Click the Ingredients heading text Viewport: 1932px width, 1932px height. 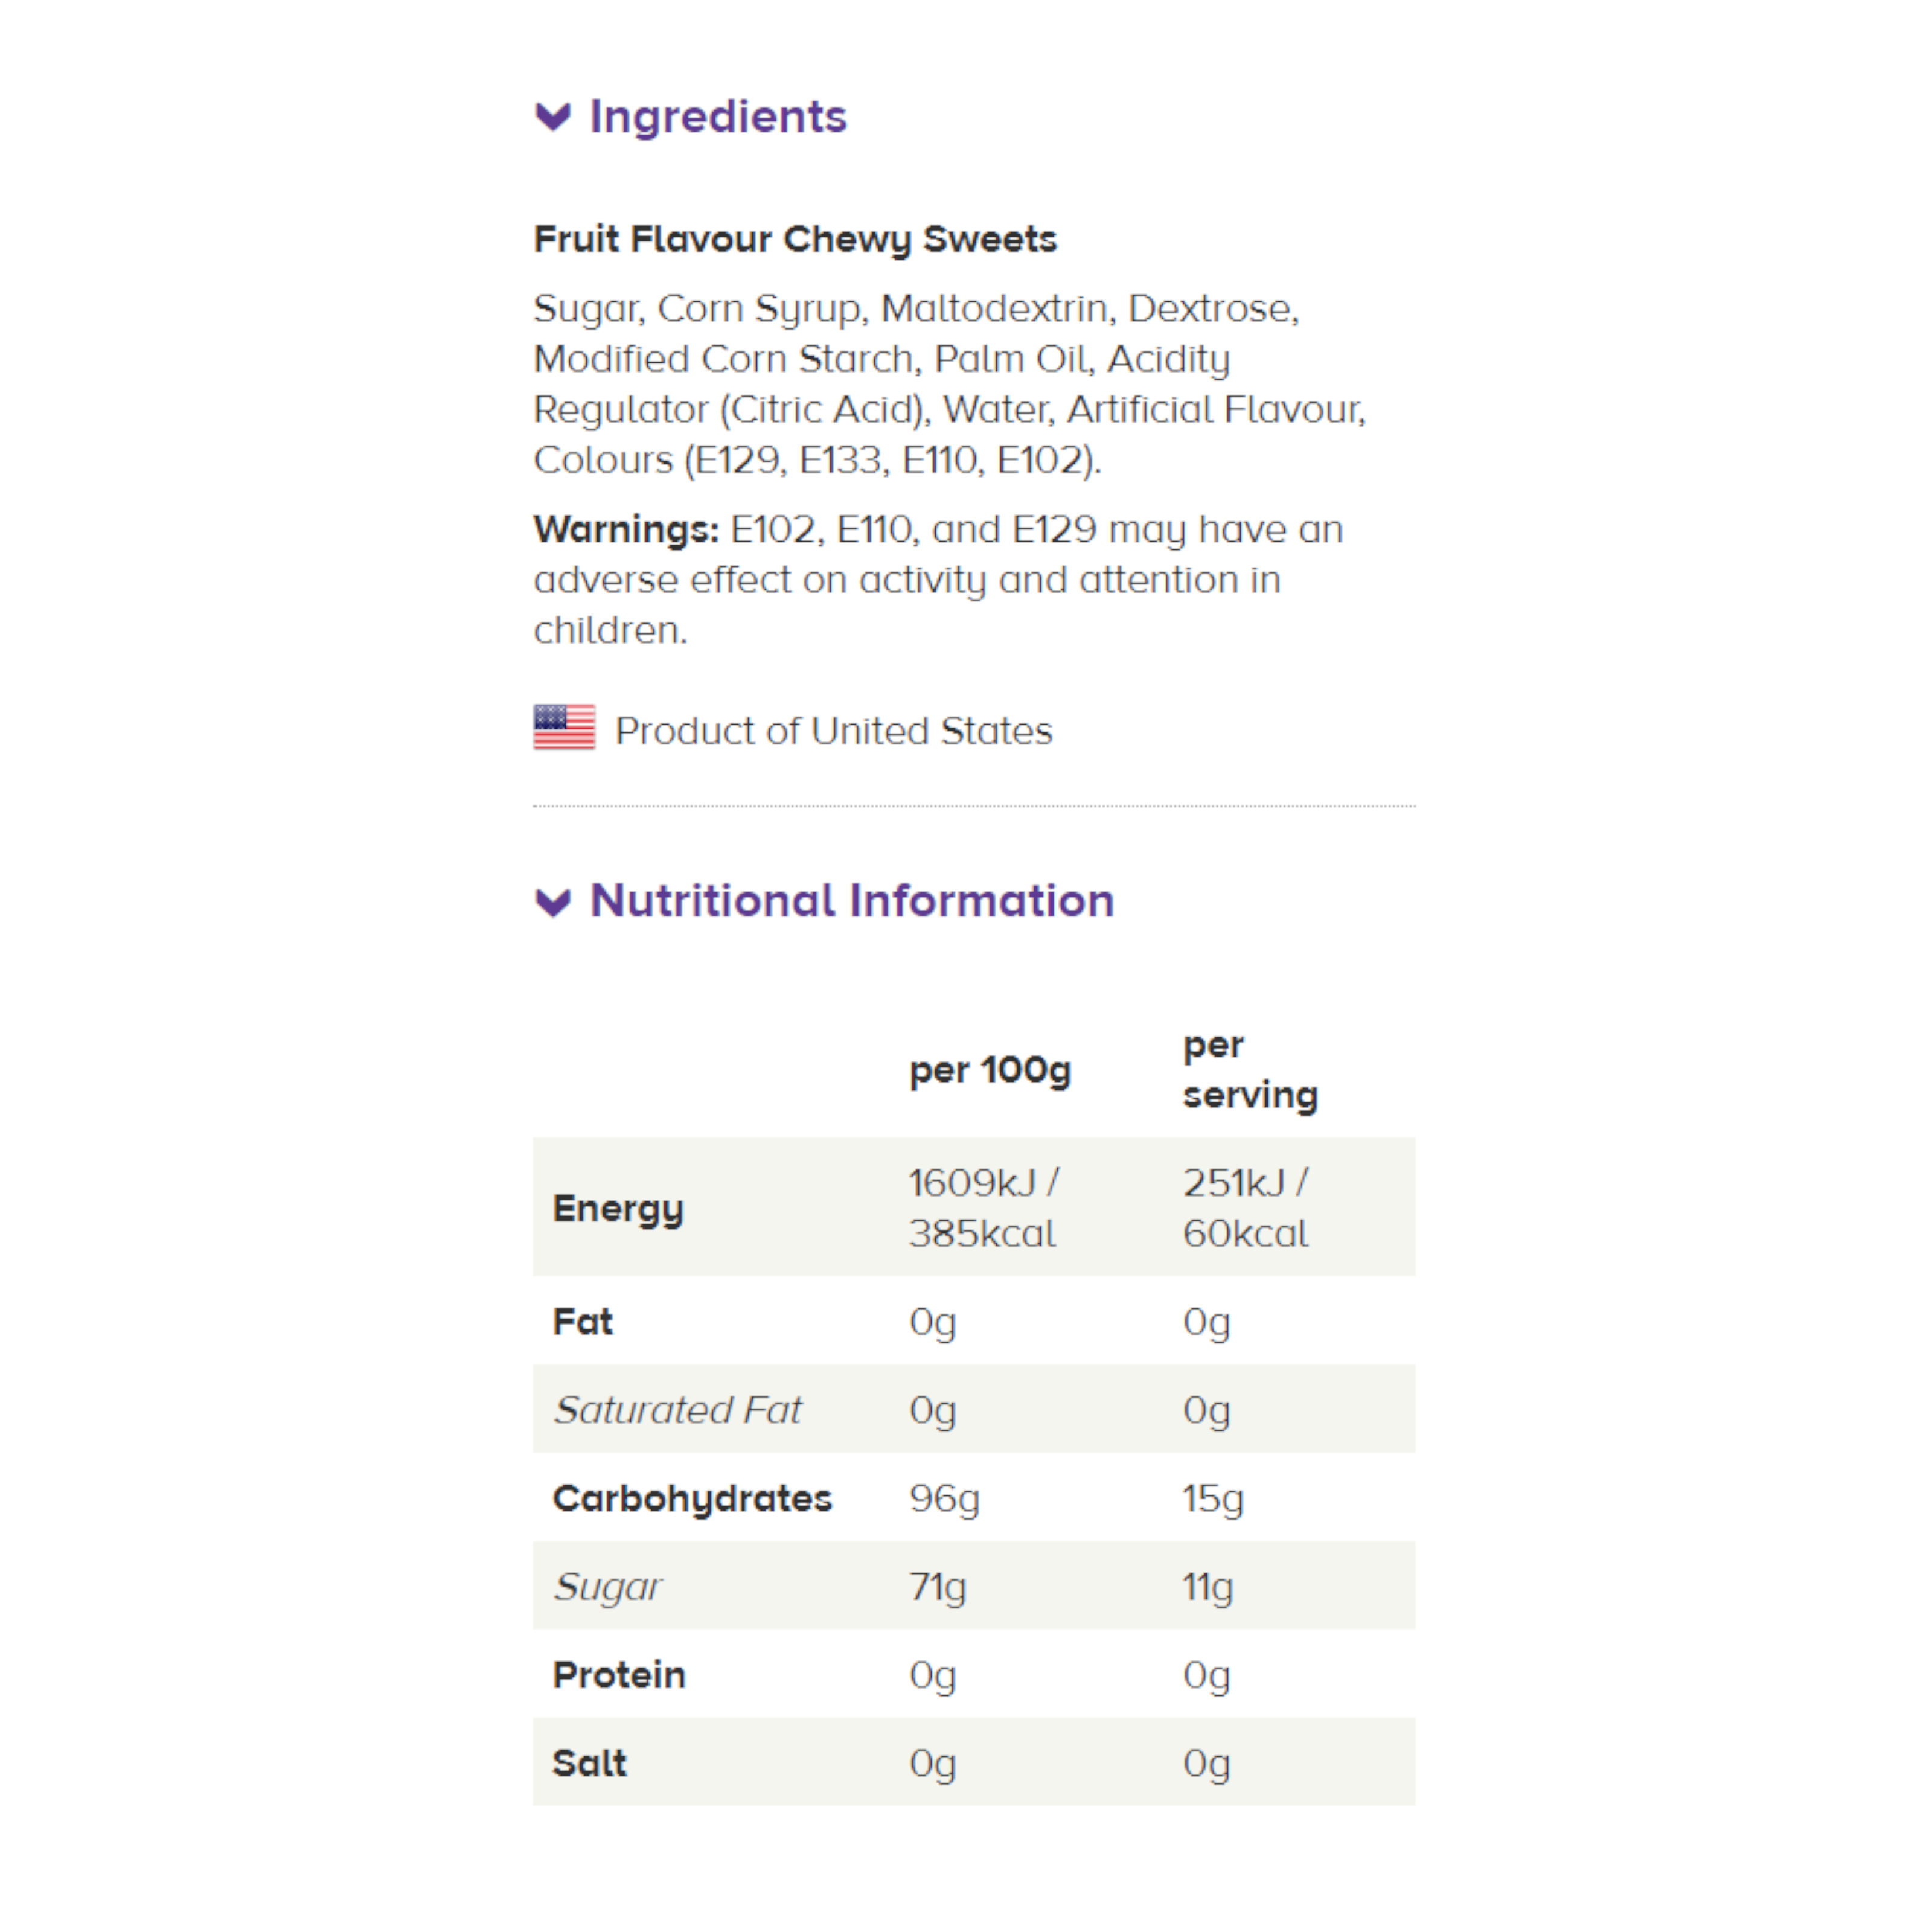[718, 116]
